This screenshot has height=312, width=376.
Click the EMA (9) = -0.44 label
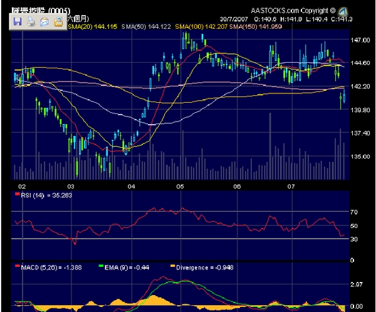tap(127, 268)
